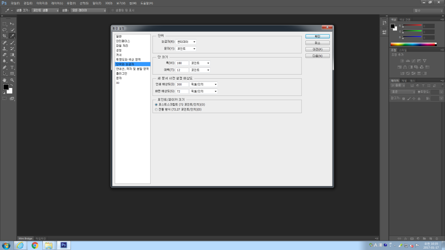
Task: Open screen resolution unit dropdown
Action: coord(204,91)
